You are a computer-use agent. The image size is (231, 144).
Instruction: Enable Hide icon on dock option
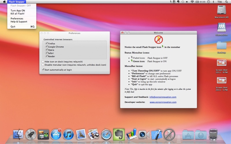pos(43,62)
